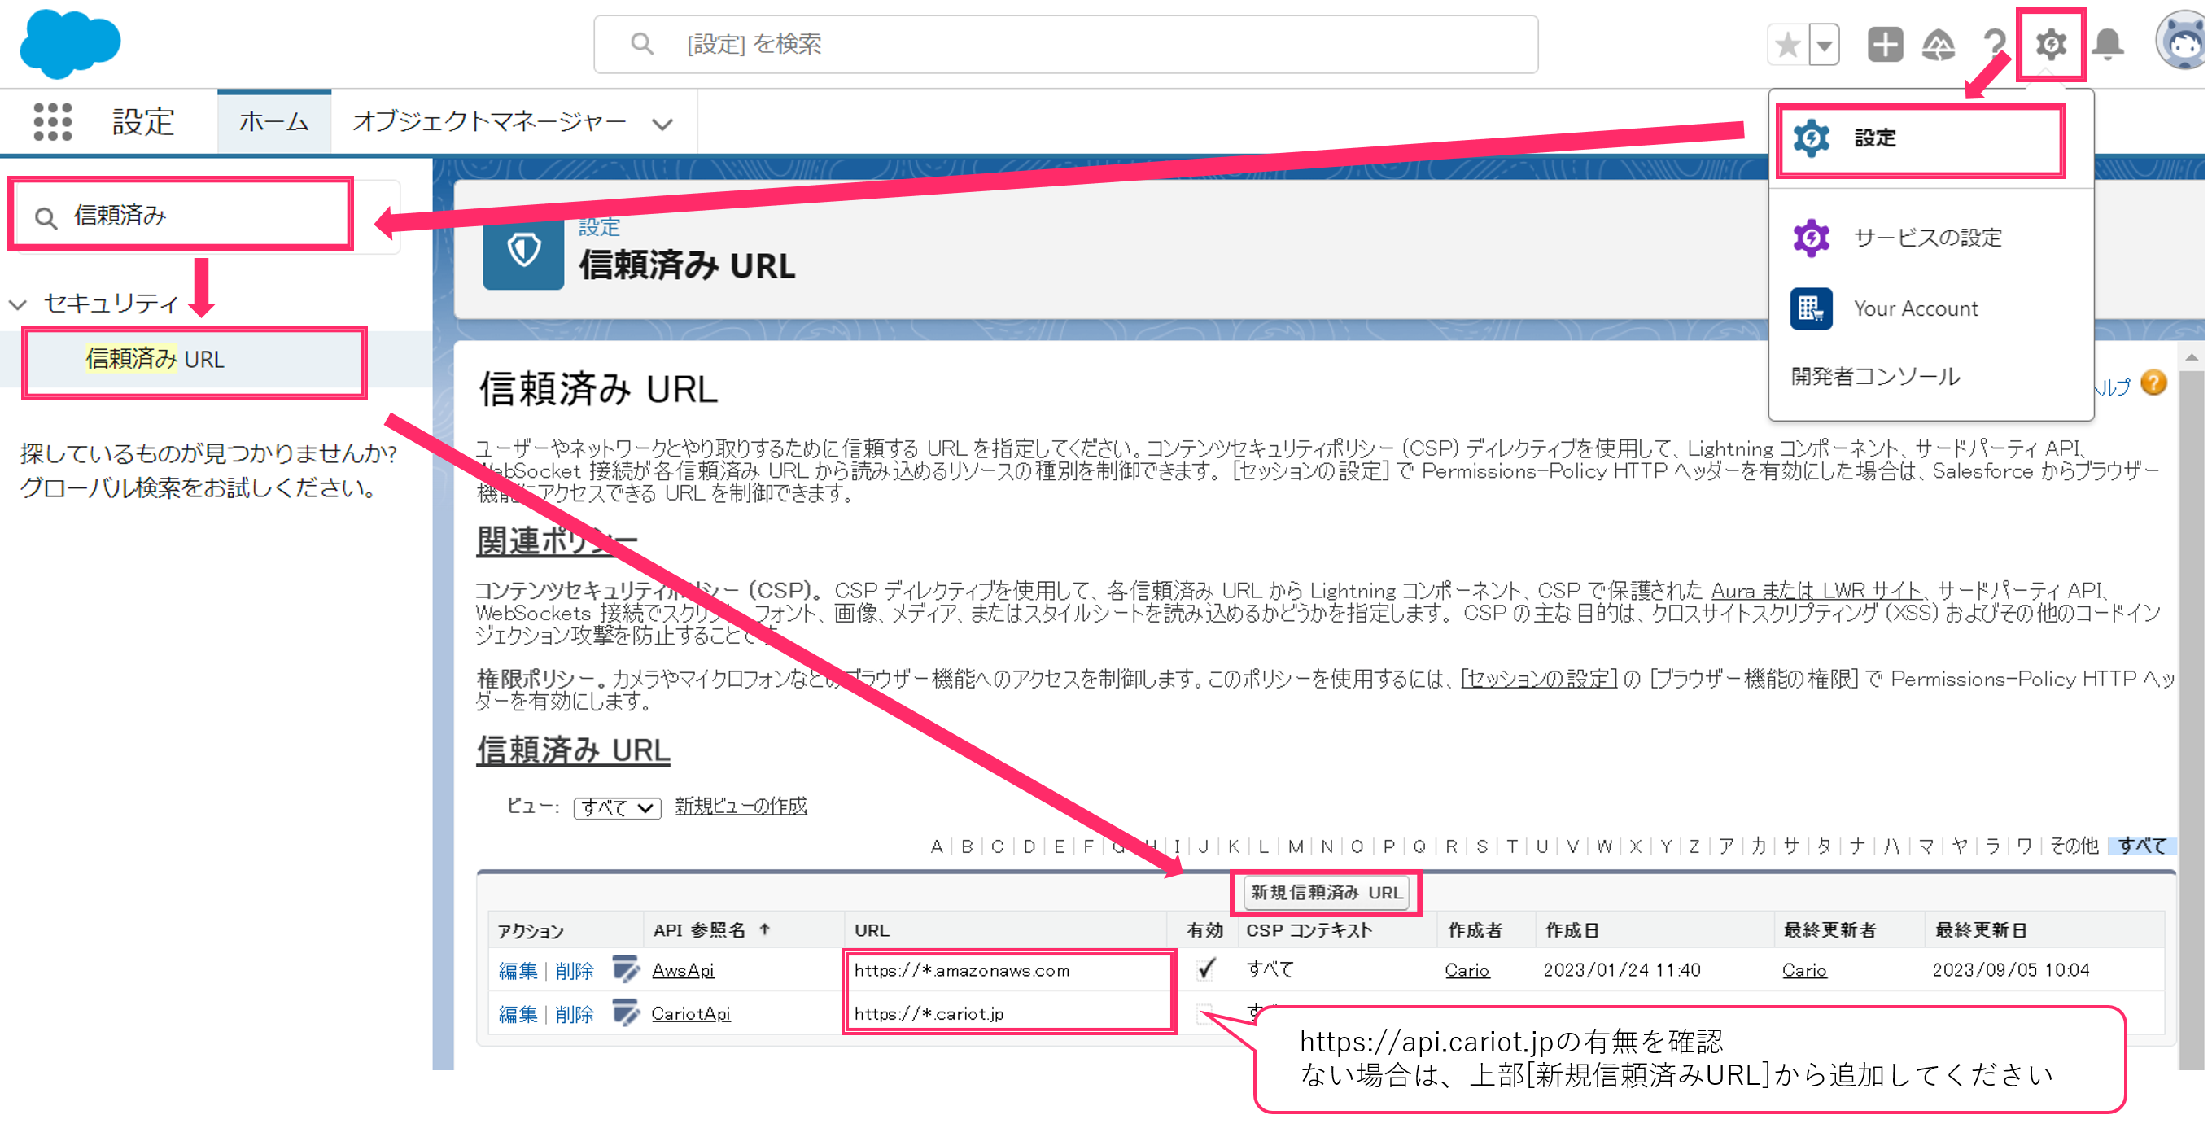
Task: Click 削除 for the CariotApi row
Action: point(574,1015)
